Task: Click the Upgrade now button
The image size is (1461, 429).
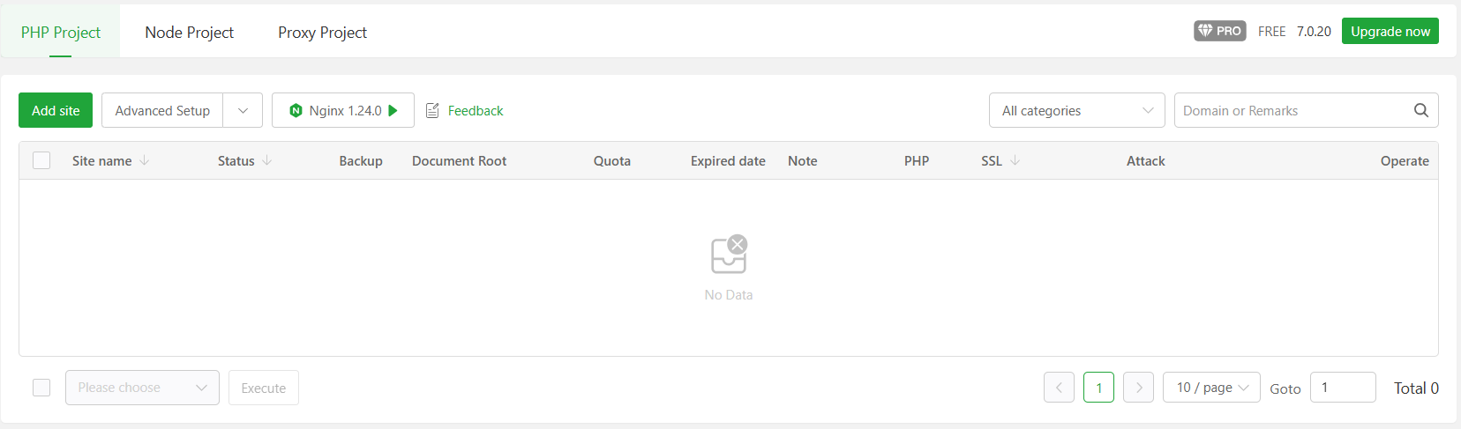Action: point(1390,31)
